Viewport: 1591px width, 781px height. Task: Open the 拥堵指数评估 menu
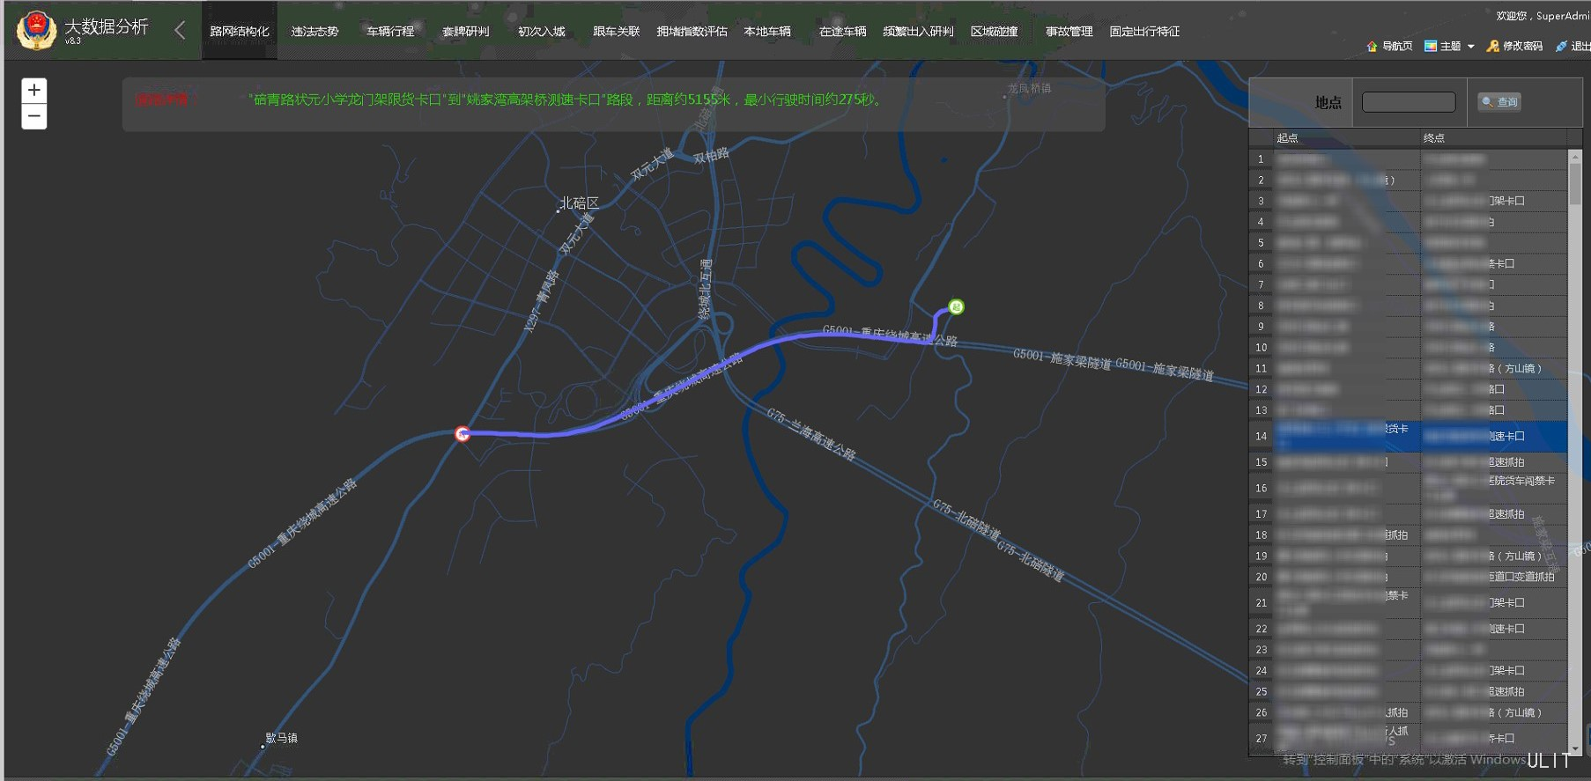coord(692,32)
